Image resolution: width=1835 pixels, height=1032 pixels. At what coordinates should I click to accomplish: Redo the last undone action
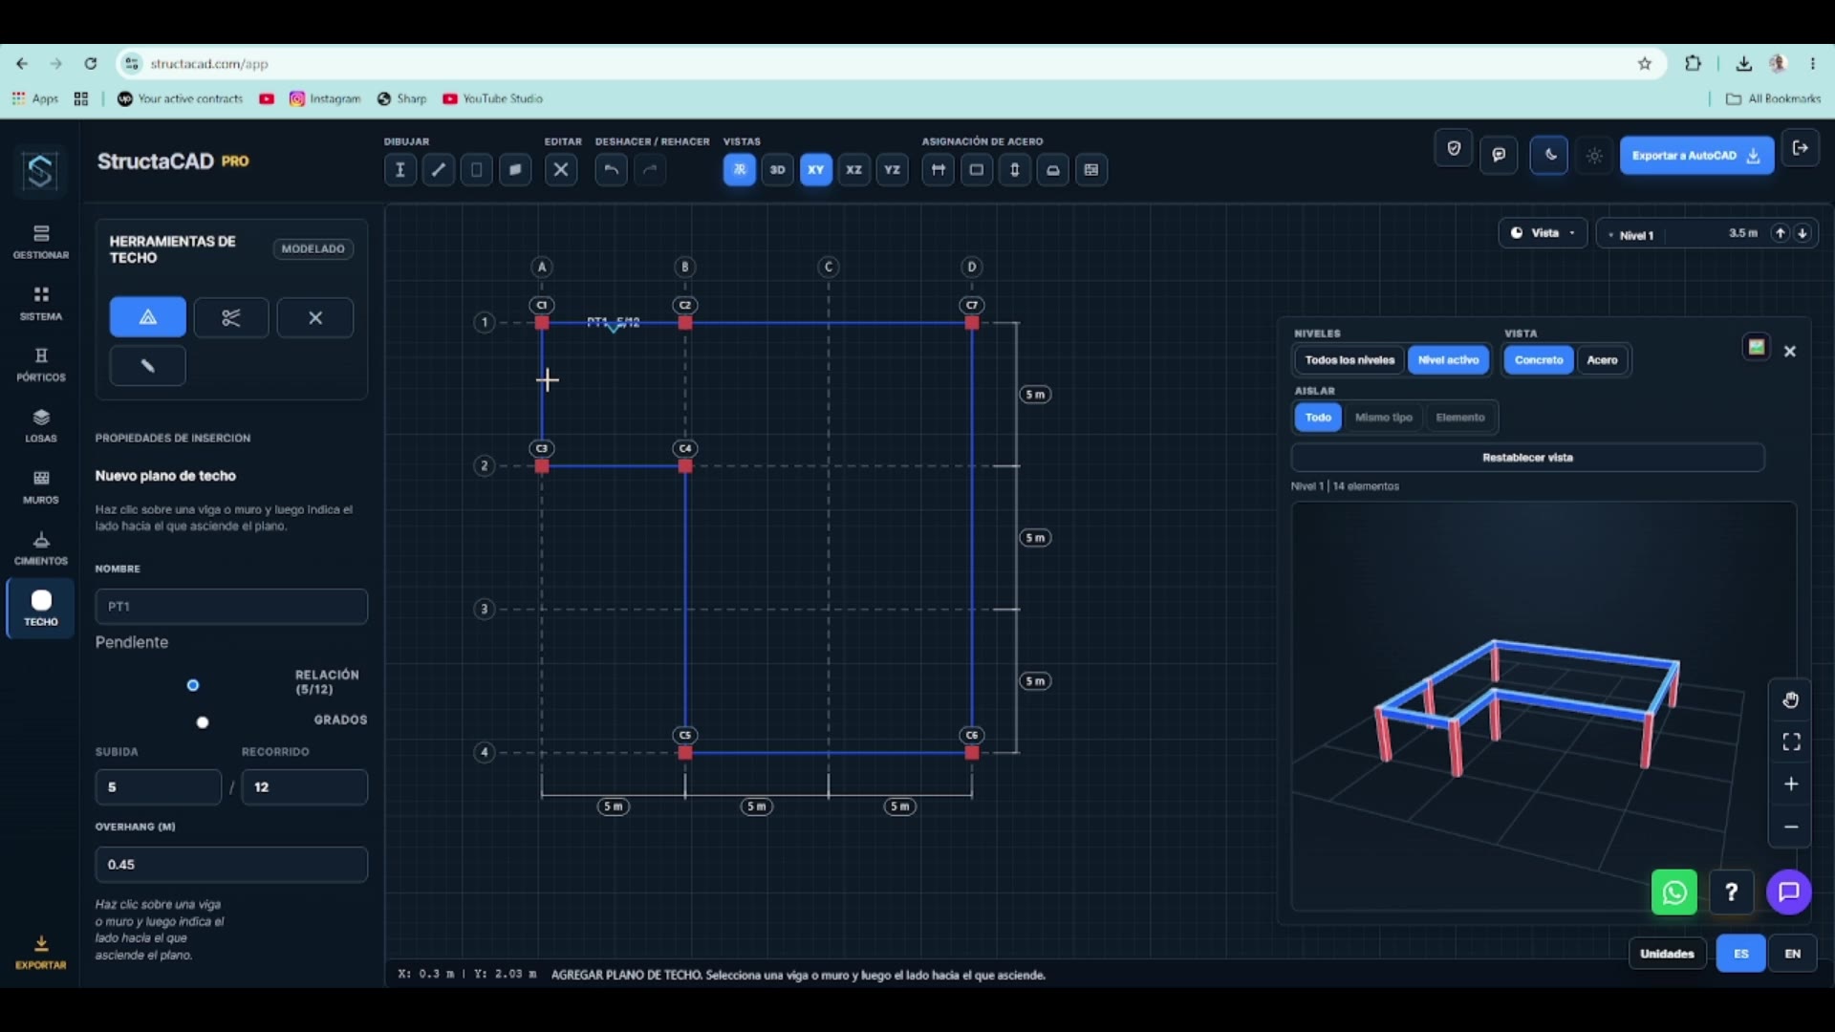point(650,170)
